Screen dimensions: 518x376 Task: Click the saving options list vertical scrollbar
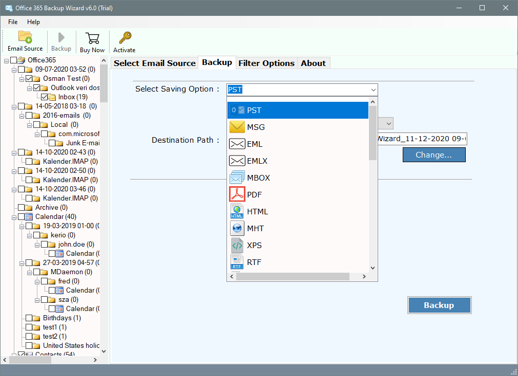point(372,185)
